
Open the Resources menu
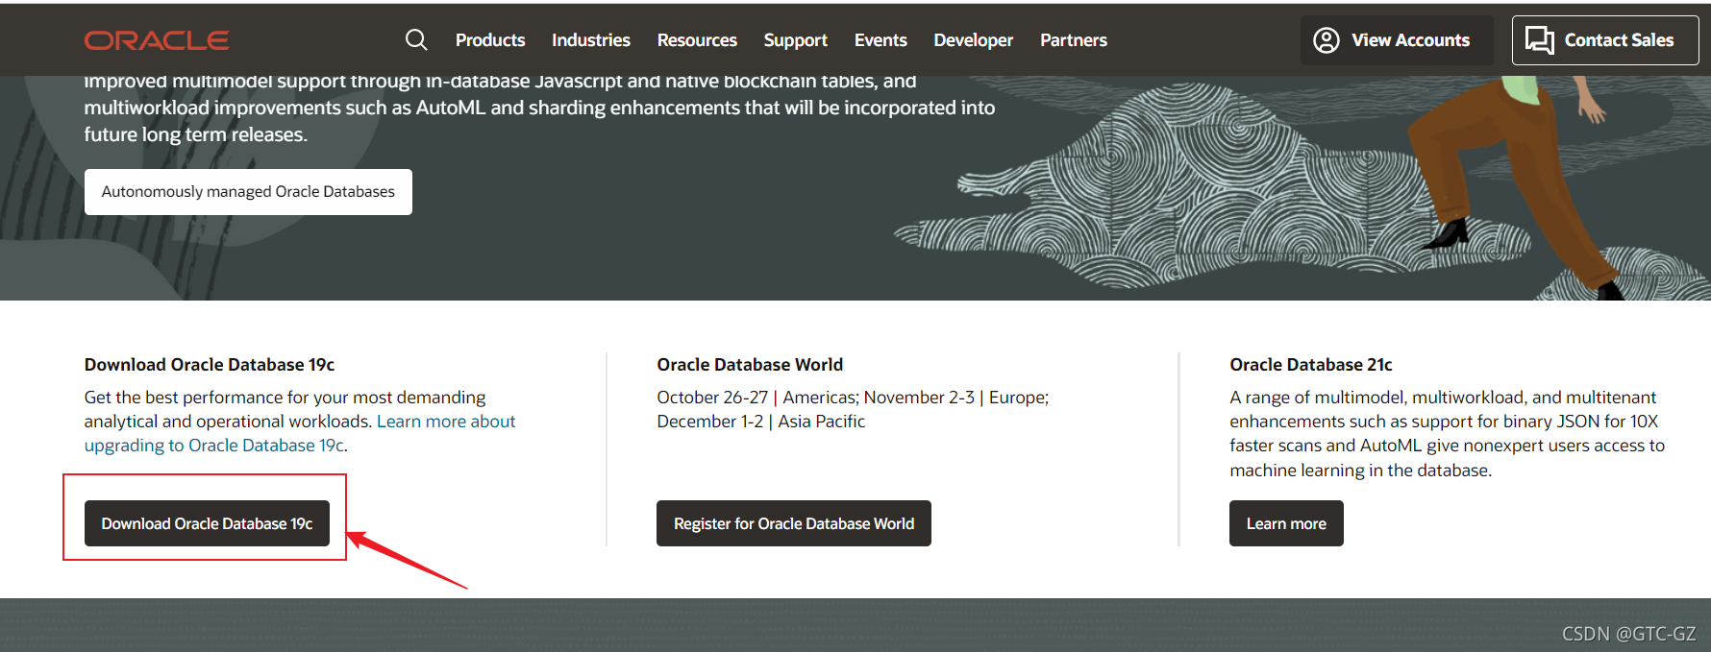pos(697,40)
